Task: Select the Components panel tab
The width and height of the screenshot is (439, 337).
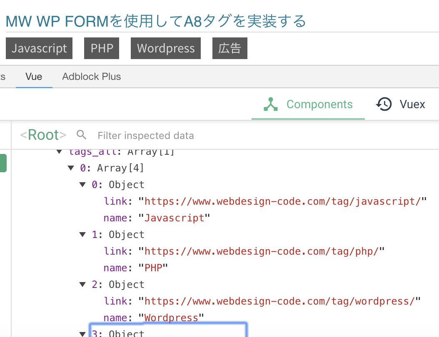Action: 308,104
